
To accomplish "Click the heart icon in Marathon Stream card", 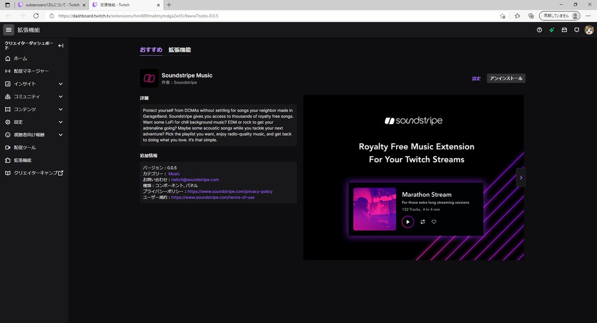I will [434, 222].
